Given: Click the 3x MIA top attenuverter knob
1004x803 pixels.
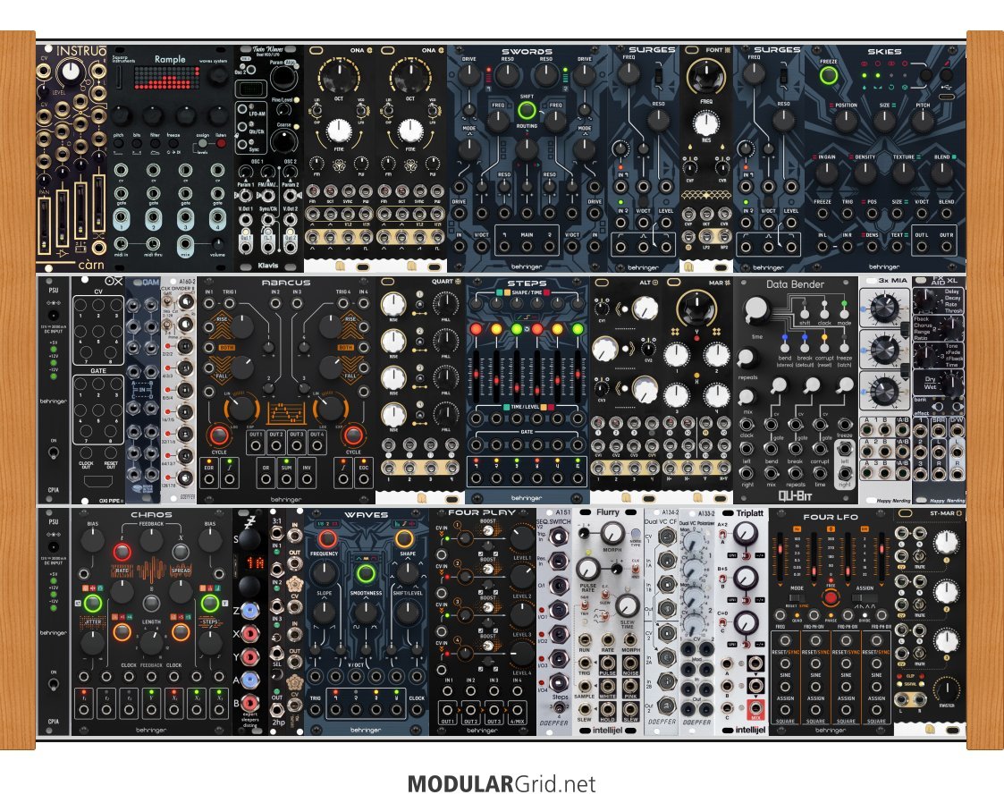Looking at the screenshot, I should coord(883,309).
